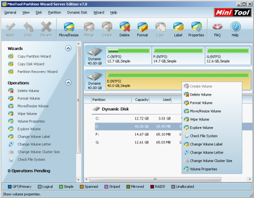This screenshot has height=198, width=254.
Task: Click the sidebar scroll up arrow
Action: (79, 44)
